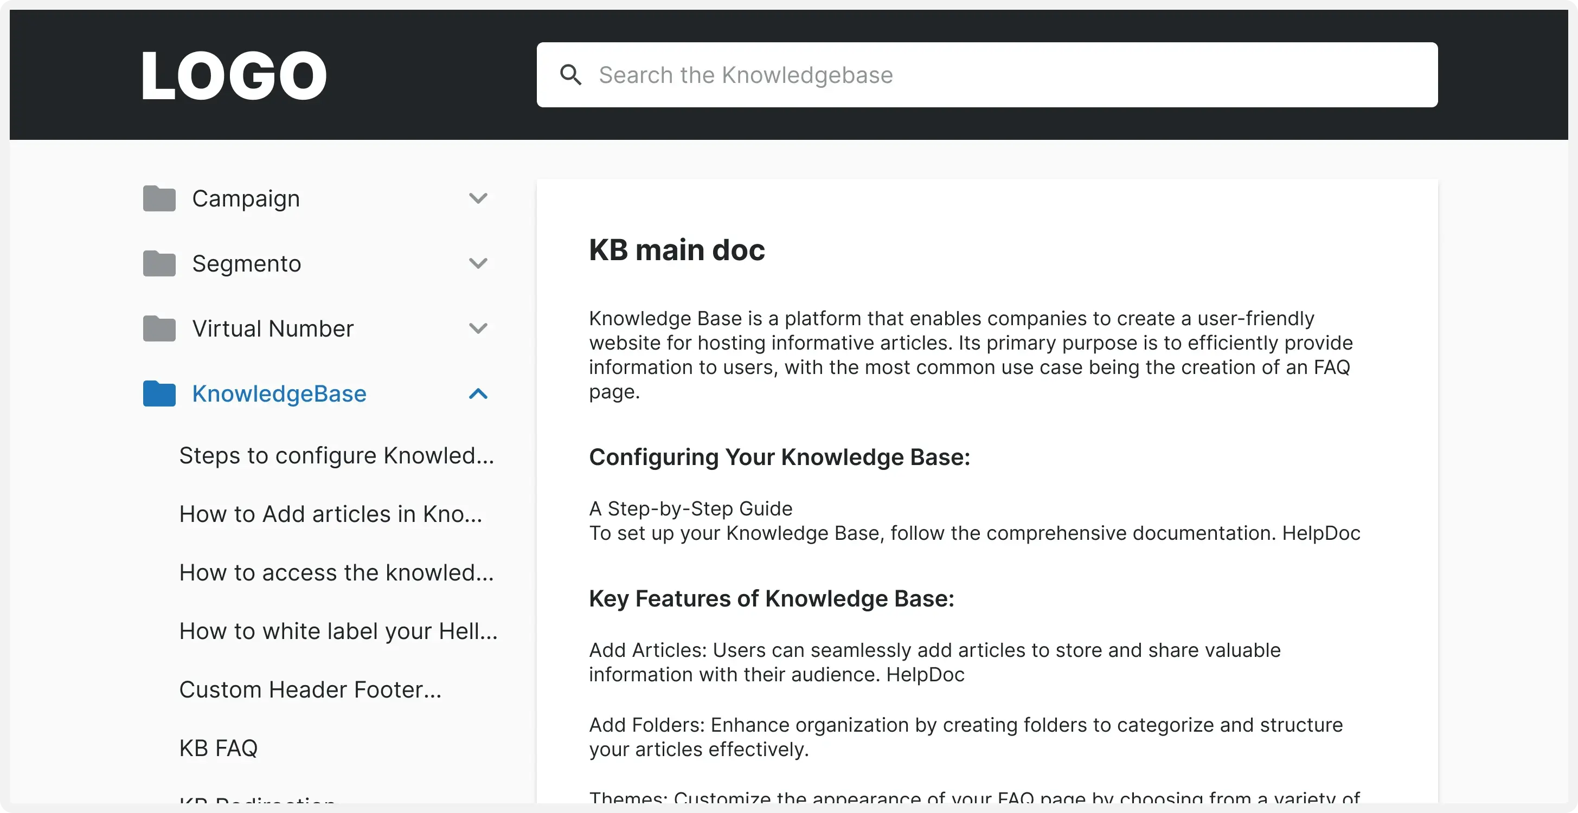Open How to access the knowledge article
This screenshot has height=813, width=1578.
(x=336, y=572)
